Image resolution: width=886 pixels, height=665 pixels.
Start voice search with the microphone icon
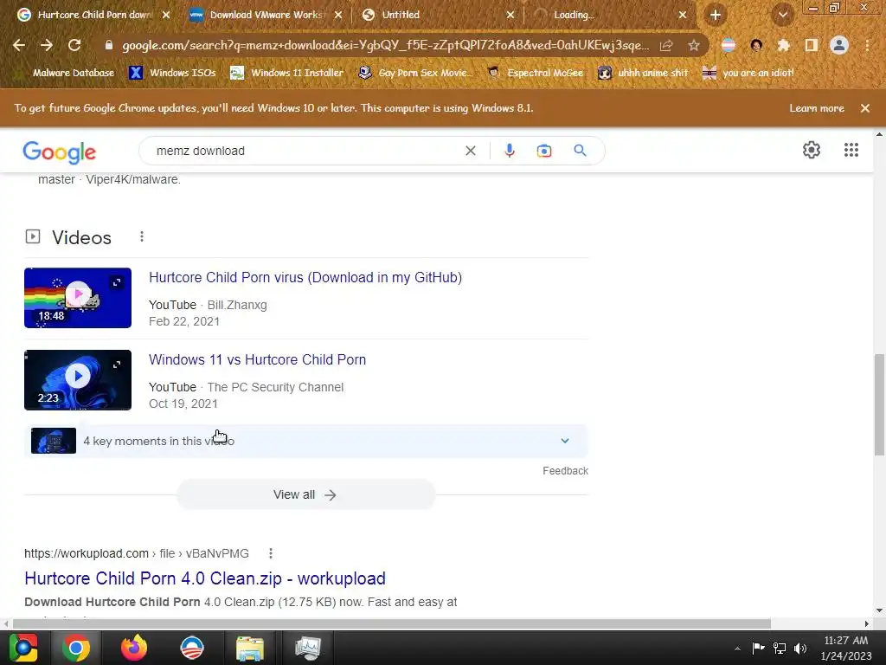click(509, 151)
